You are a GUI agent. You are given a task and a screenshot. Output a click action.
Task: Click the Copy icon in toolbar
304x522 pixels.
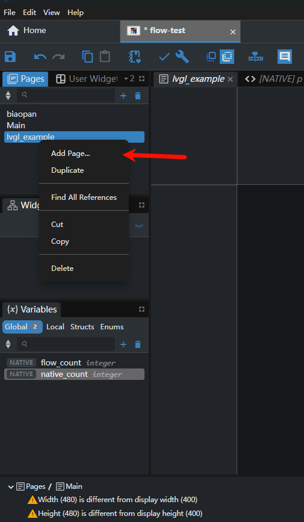[x=87, y=57]
